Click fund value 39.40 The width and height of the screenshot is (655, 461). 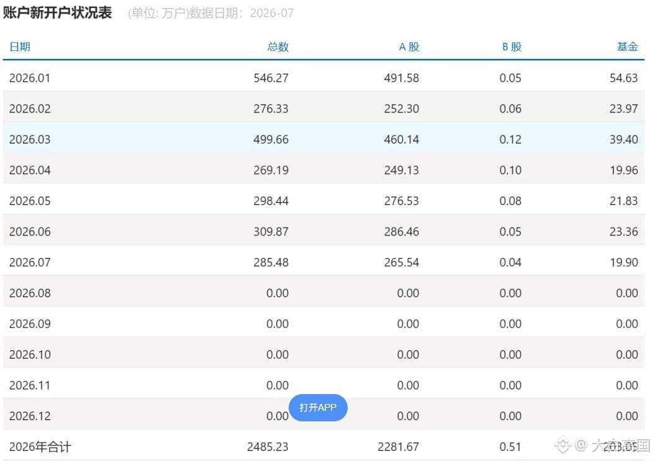pyautogui.click(x=624, y=139)
